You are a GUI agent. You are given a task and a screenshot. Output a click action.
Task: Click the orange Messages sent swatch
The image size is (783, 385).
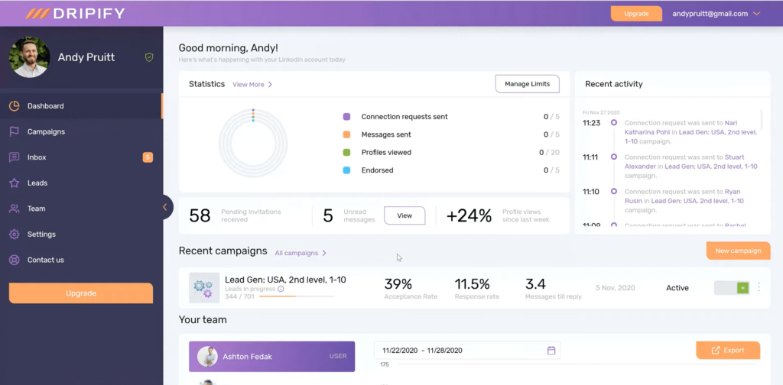[346, 134]
